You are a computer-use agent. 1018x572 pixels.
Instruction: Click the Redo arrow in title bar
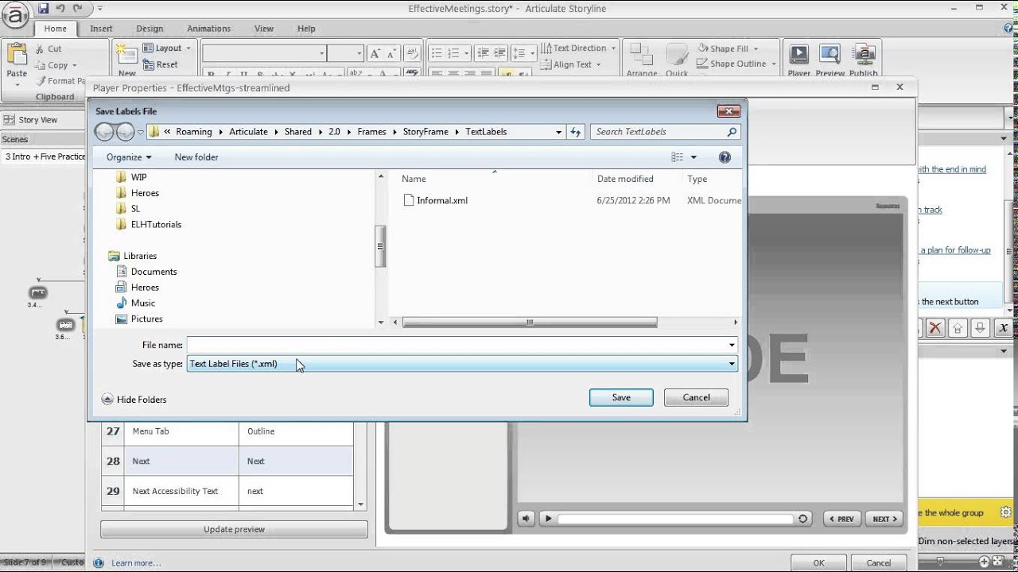(78, 9)
